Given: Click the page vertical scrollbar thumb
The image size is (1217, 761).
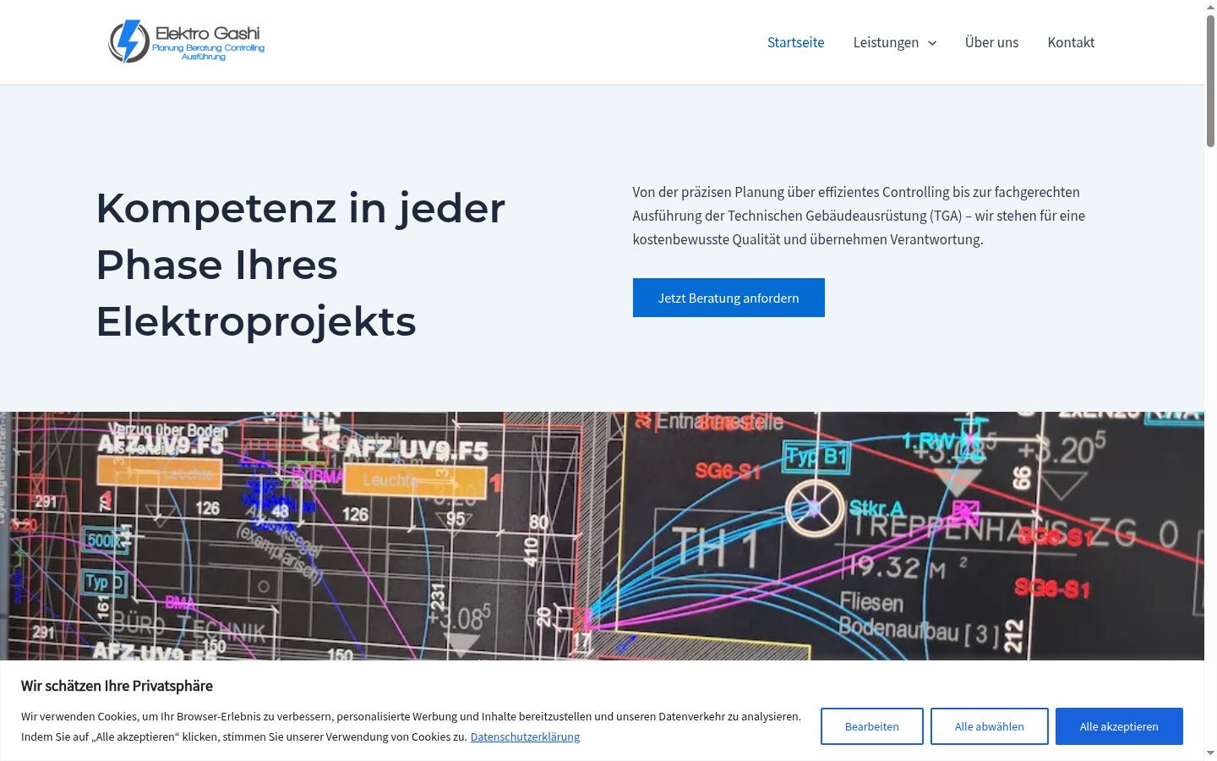Looking at the screenshot, I should [x=1210, y=81].
